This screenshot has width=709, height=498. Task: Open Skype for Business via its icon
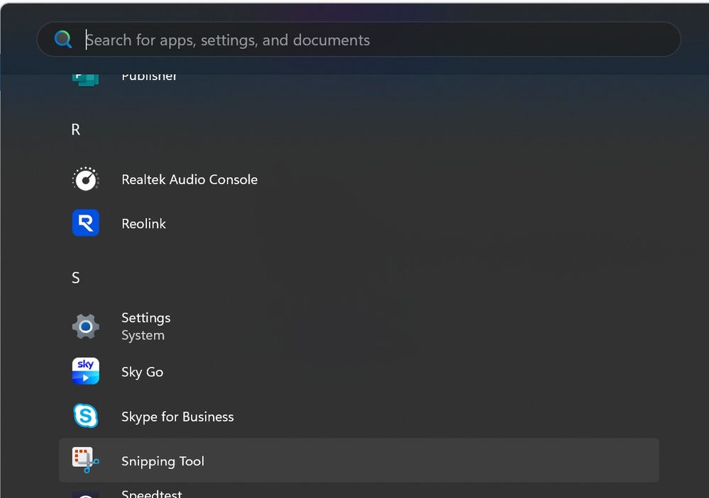(x=85, y=417)
